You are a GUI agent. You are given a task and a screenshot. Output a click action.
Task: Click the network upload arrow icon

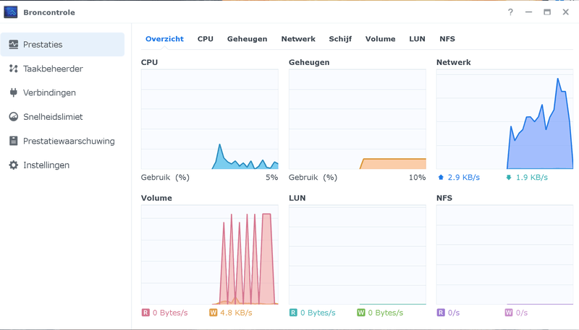click(x=441, y=177)
